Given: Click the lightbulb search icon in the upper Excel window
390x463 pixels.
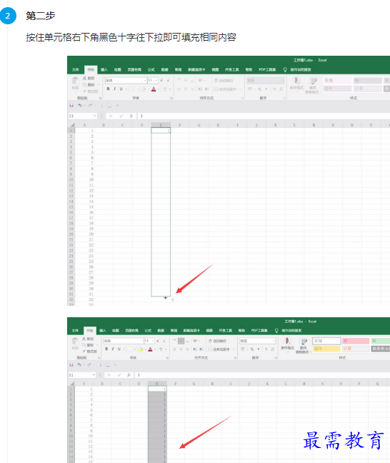Looking at the screenshot, I should tap(285, 70).
